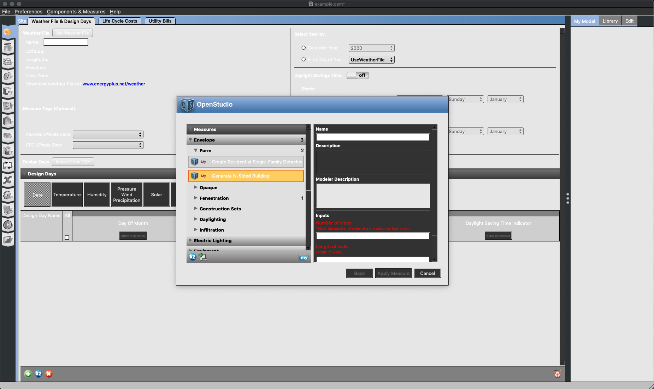Click the Apply Measure button

click(x=393, y=273)
